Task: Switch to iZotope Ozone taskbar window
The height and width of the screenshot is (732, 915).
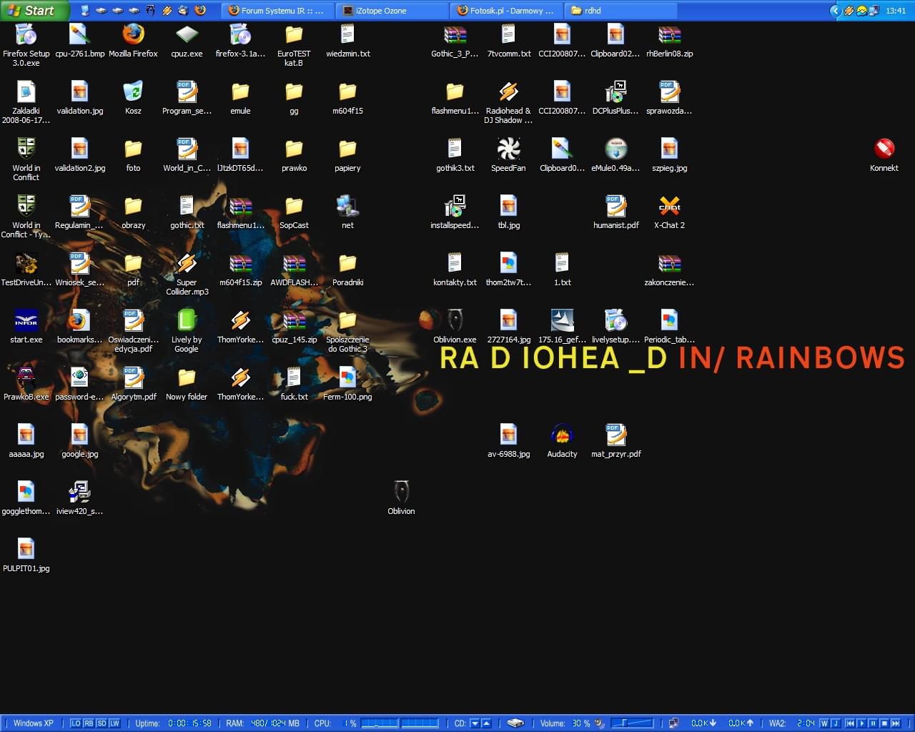Action: pos(391,11)
